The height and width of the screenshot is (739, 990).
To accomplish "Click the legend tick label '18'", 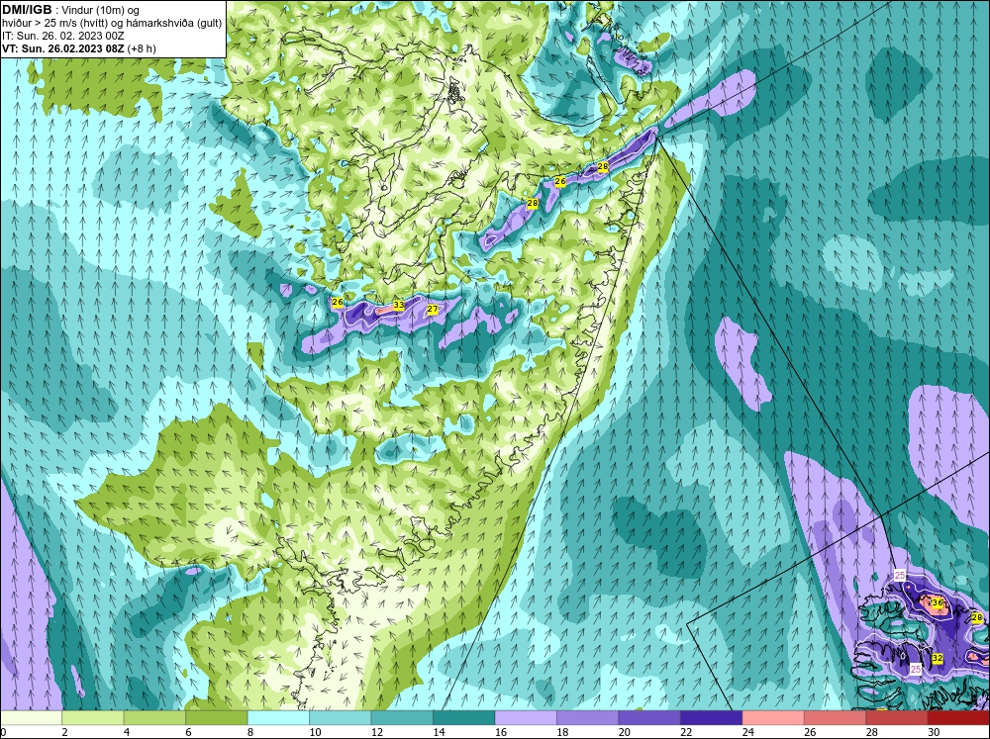I will click(x=562, y=731).
